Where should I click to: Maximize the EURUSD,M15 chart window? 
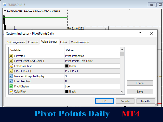tap(160, 5)
